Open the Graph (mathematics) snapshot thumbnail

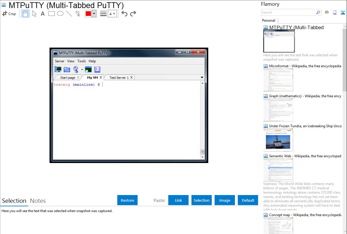coord(278,110)
